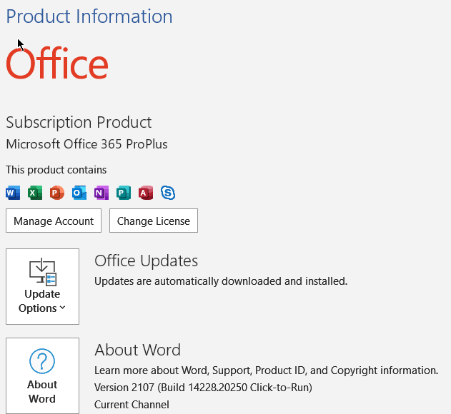Select the Microsoft Office 365 ProPlus text

(86, 144)
